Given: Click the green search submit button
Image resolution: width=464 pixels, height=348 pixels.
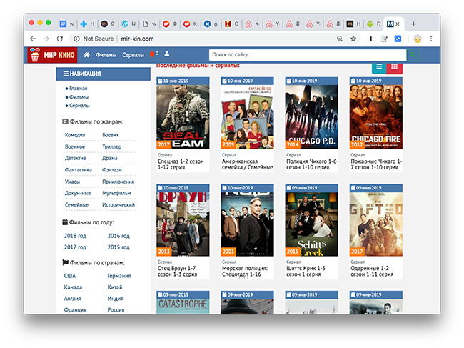Looking at the screenshot, I should pyautogui.click(x=413, y=55).
